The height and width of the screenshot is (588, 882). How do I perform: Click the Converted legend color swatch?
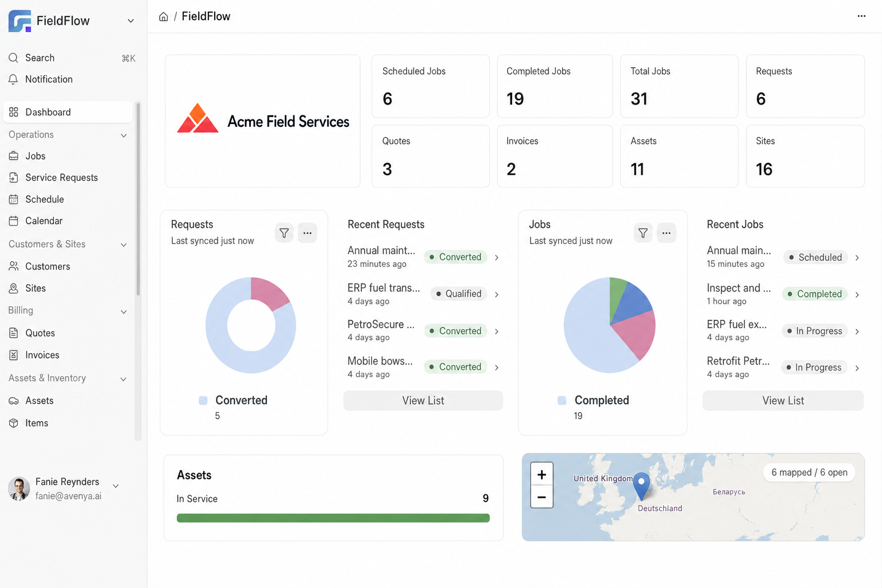tap(203, 401)
